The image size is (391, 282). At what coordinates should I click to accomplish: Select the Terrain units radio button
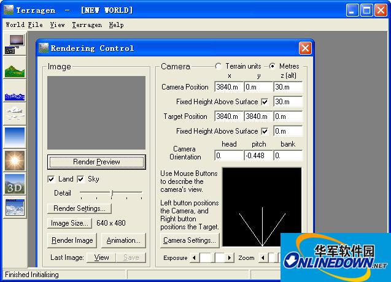click(219, 66)
